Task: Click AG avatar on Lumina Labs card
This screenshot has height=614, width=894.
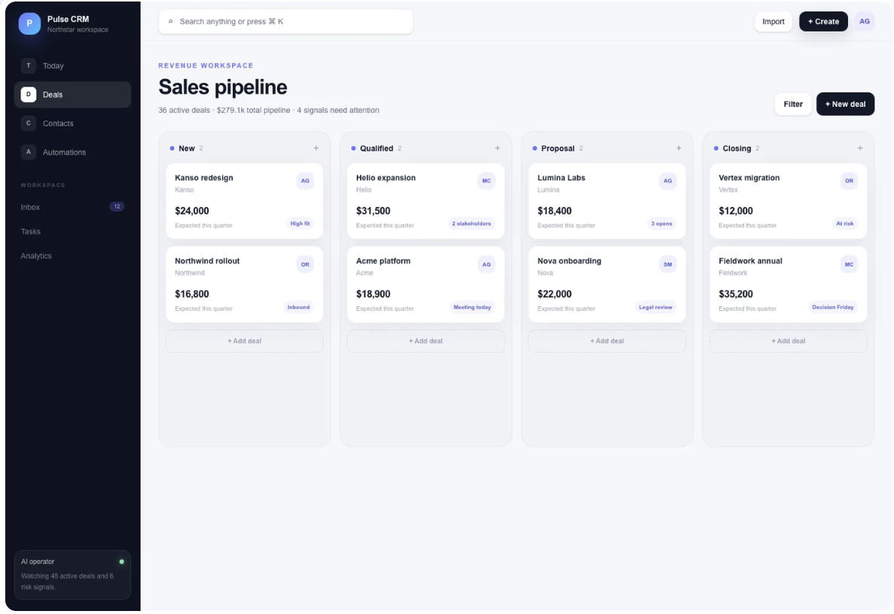Action: tap(667, 181)
